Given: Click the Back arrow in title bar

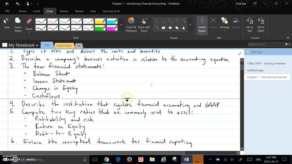Looking at the screenshot, I should (7, 4).
